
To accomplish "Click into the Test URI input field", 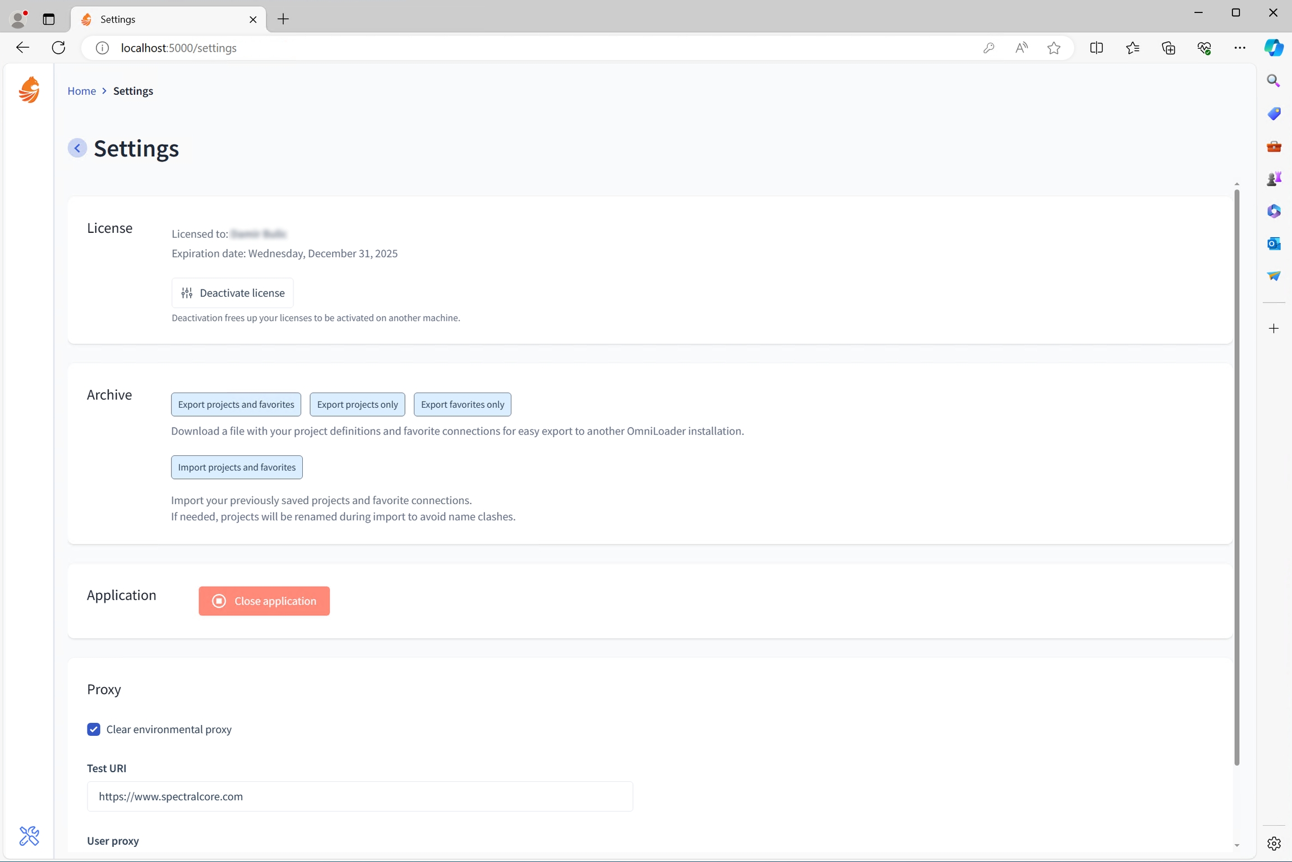I will pos(359,796).
